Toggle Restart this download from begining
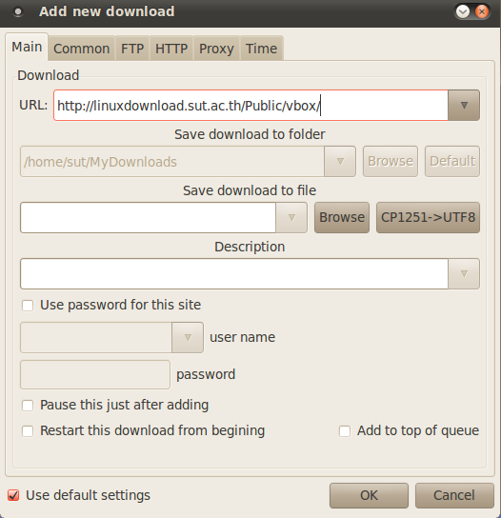This screenshot has height=518, width=501. click(x=28, y=431)
